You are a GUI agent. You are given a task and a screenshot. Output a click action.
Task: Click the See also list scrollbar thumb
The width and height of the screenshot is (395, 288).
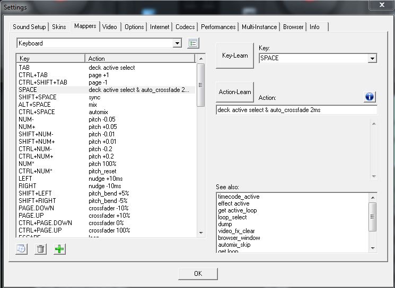[373, 217]
